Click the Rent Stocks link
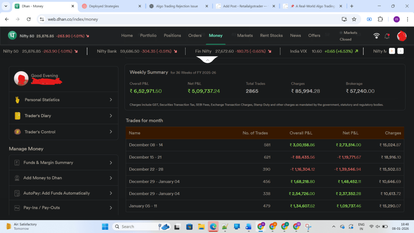The height and width of the screenshot is (233, 414). click(x=271, y=36)
